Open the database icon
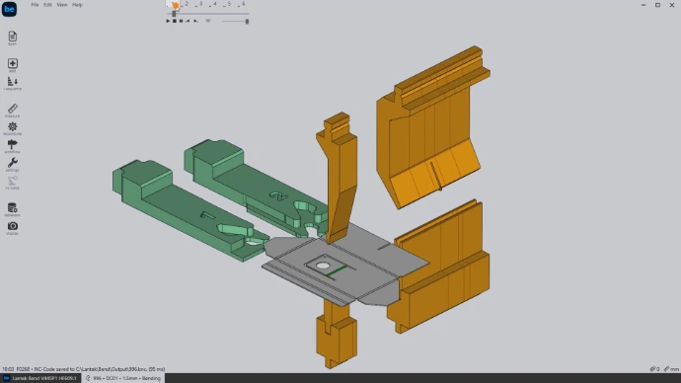 pos(12,209)
